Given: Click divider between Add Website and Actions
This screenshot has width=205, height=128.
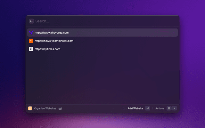Looking at the screenshot, I should (x=152, y=108).
